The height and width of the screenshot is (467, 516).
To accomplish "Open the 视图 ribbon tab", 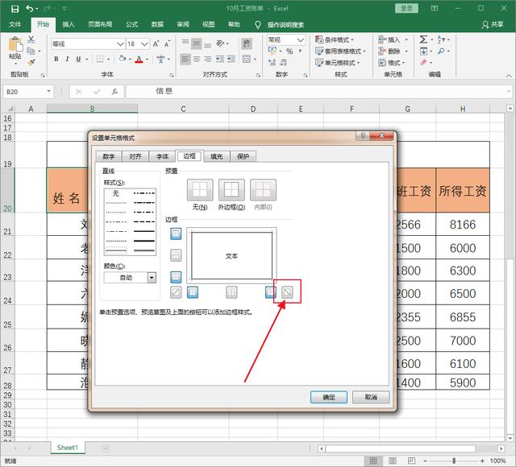I will click(208, 24).
